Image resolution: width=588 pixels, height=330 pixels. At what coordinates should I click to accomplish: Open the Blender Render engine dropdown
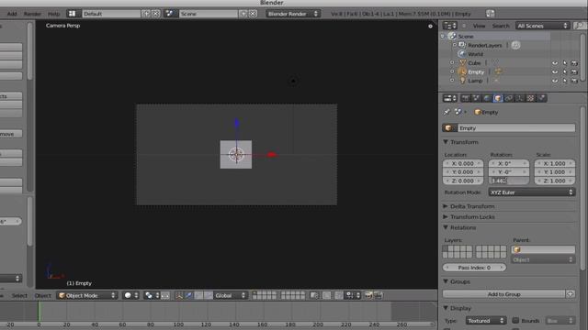point(293,14)
